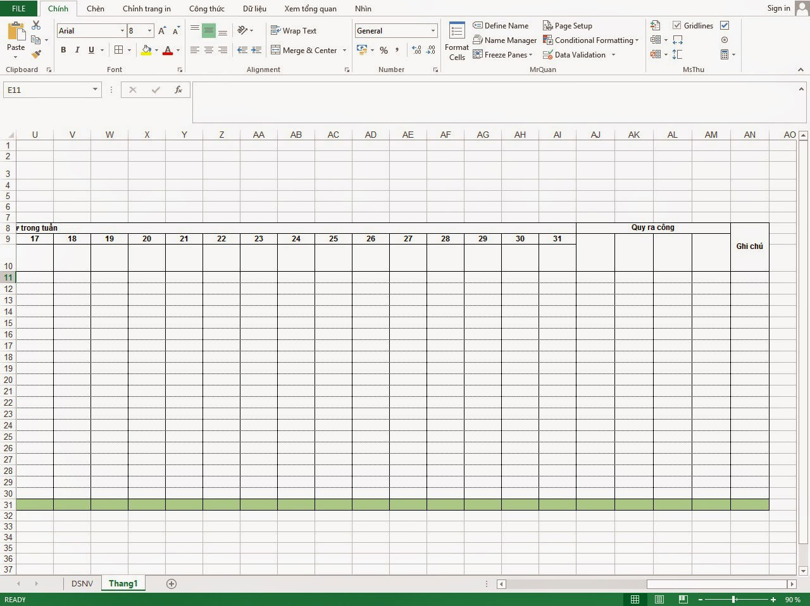Image resolution: width=810 pixels, height=606 pixels.
Task: Click the checked checkbox right of Gridlines
Action: click(724, 25)
